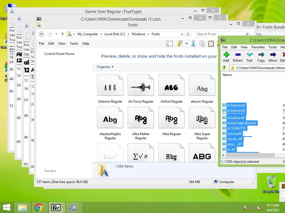Toggle the preview pane layout icon
This screenshot has width=285, height=213.
point(169,44)
